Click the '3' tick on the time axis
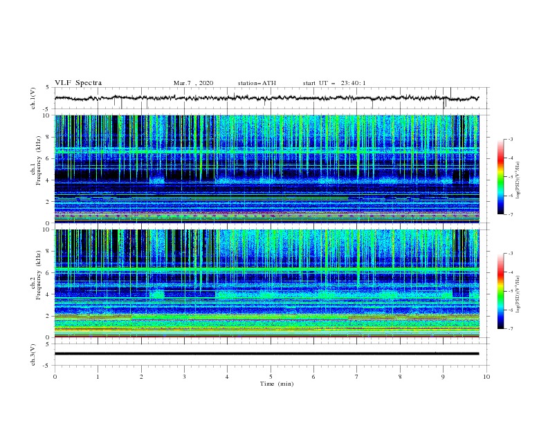The height and width of the screenshot is (423, 548). tap(184, 377)
